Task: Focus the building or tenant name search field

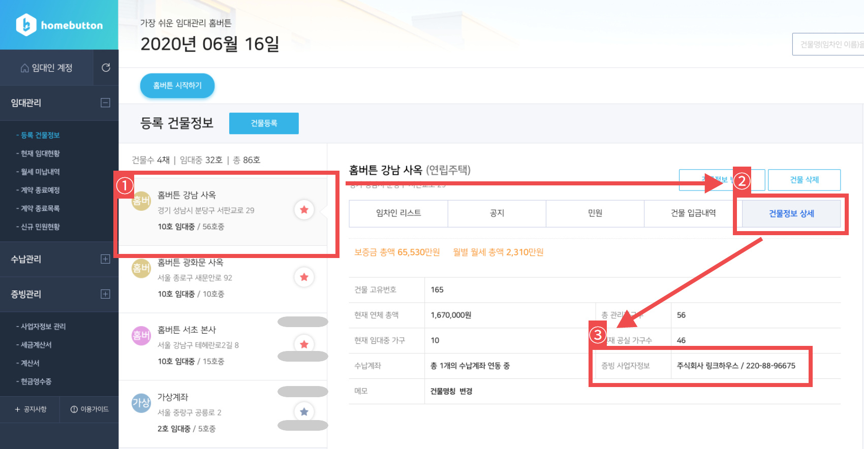Action: (x=828, y=44)
